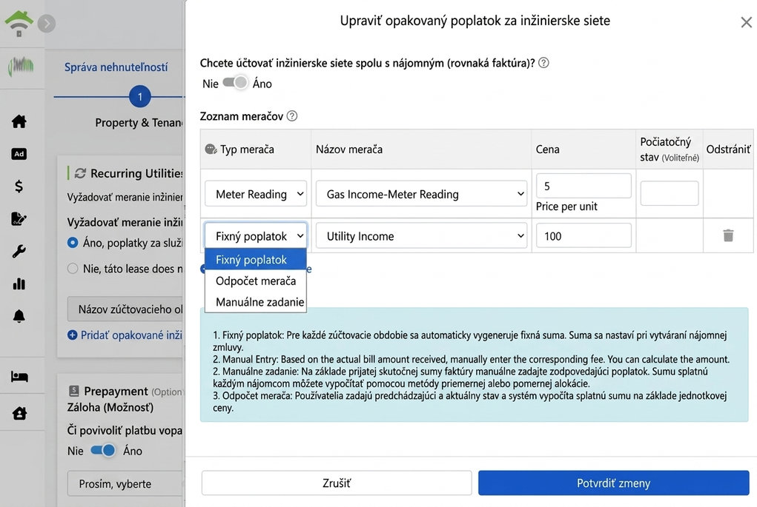This screenshot has width=757, height=507.
Task: Click the Recurring Utilities section title
Action: (x=136, y=173)
